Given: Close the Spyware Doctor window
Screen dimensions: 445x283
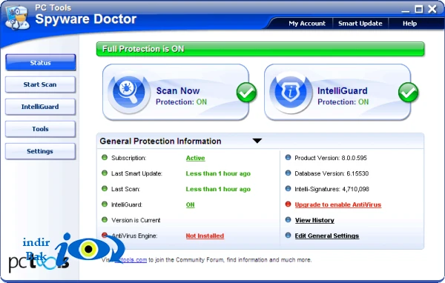Looking at the screenshot, I should (x=432, y=9).
